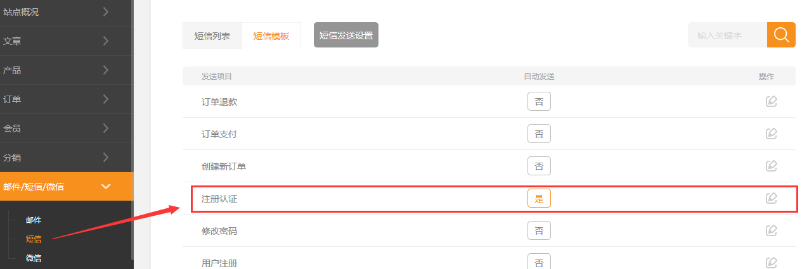This screenshot has width=802, height=269.
Task: Edit the 创建新订单 template
Action: (771, 166)
